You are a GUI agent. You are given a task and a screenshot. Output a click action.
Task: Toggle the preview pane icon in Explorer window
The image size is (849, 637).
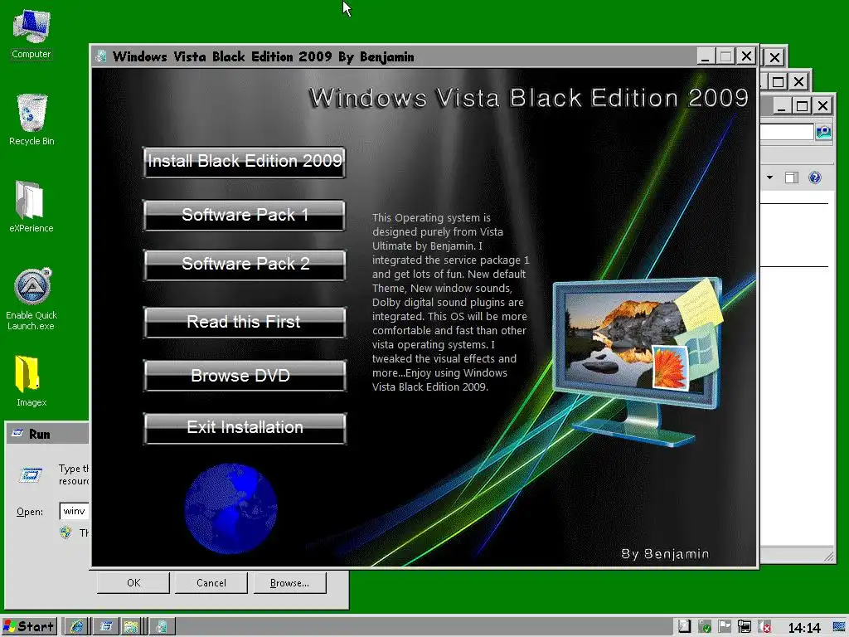(x=792, y=177)
